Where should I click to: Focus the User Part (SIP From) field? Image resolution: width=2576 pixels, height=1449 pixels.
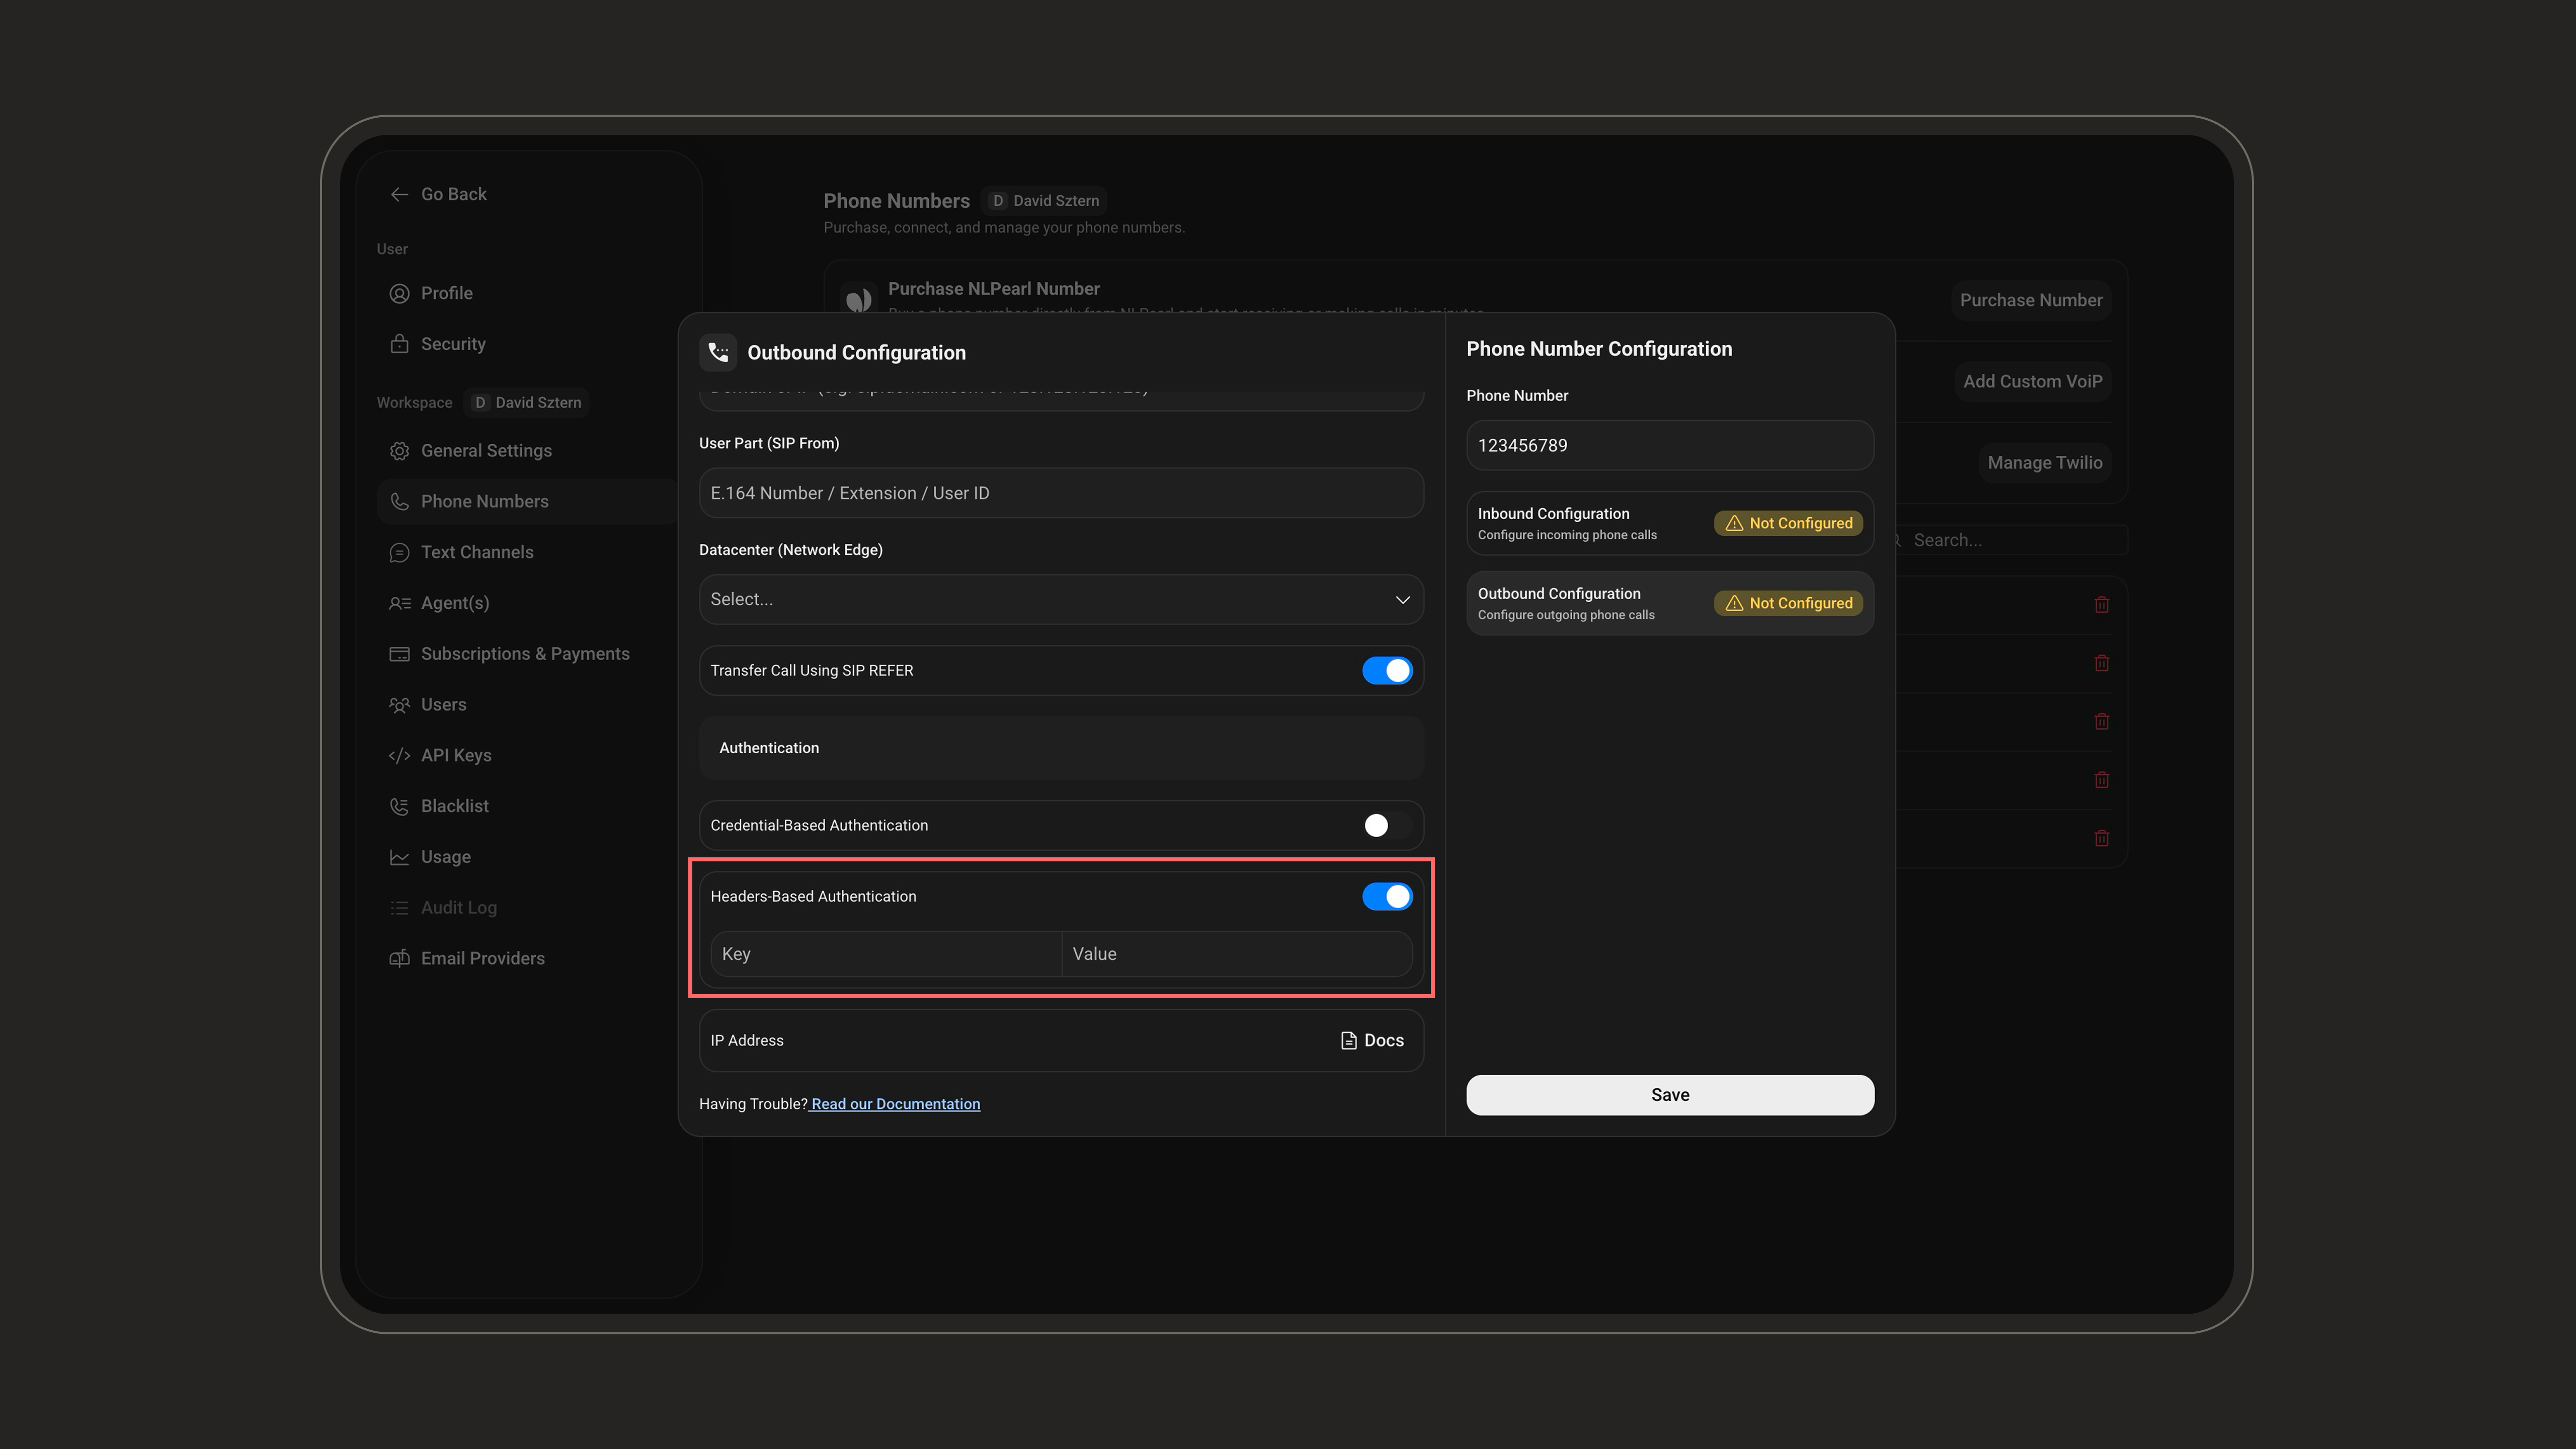[1061, 493]
